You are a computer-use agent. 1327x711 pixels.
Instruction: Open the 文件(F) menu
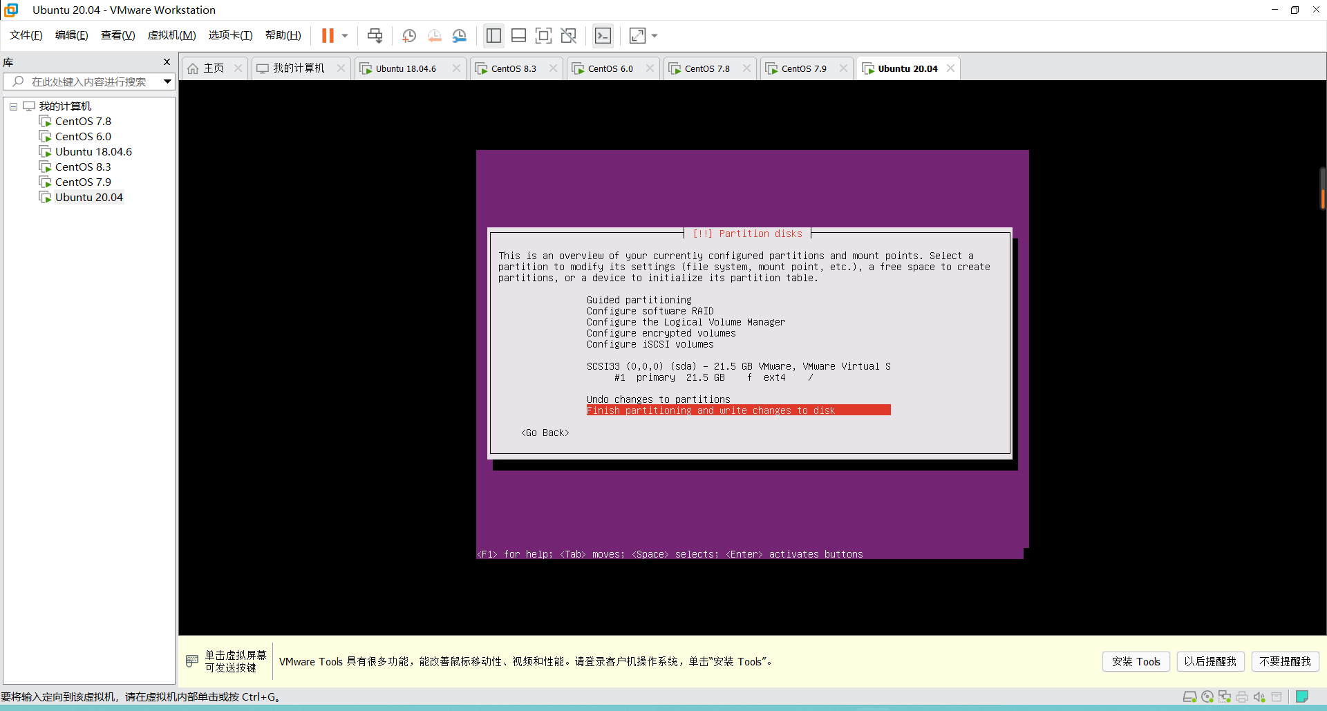[26, 35]
